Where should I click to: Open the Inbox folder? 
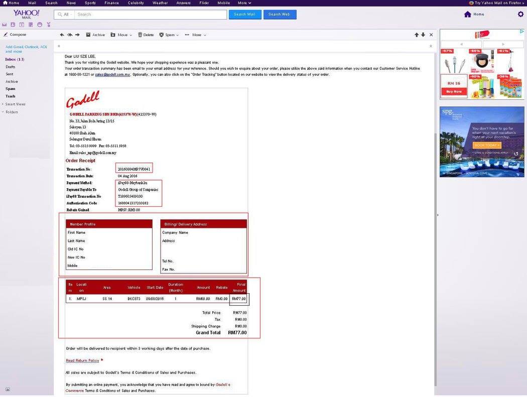tap(15, 59)
